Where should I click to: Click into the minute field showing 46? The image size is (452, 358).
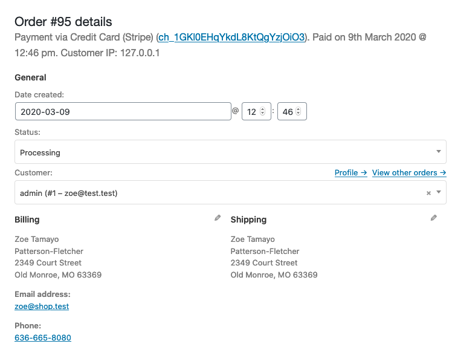(288, 111)
